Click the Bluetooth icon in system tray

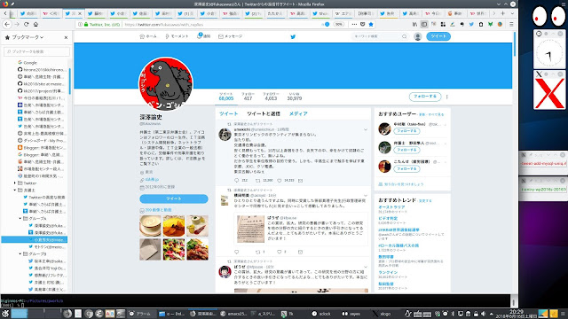453,314
